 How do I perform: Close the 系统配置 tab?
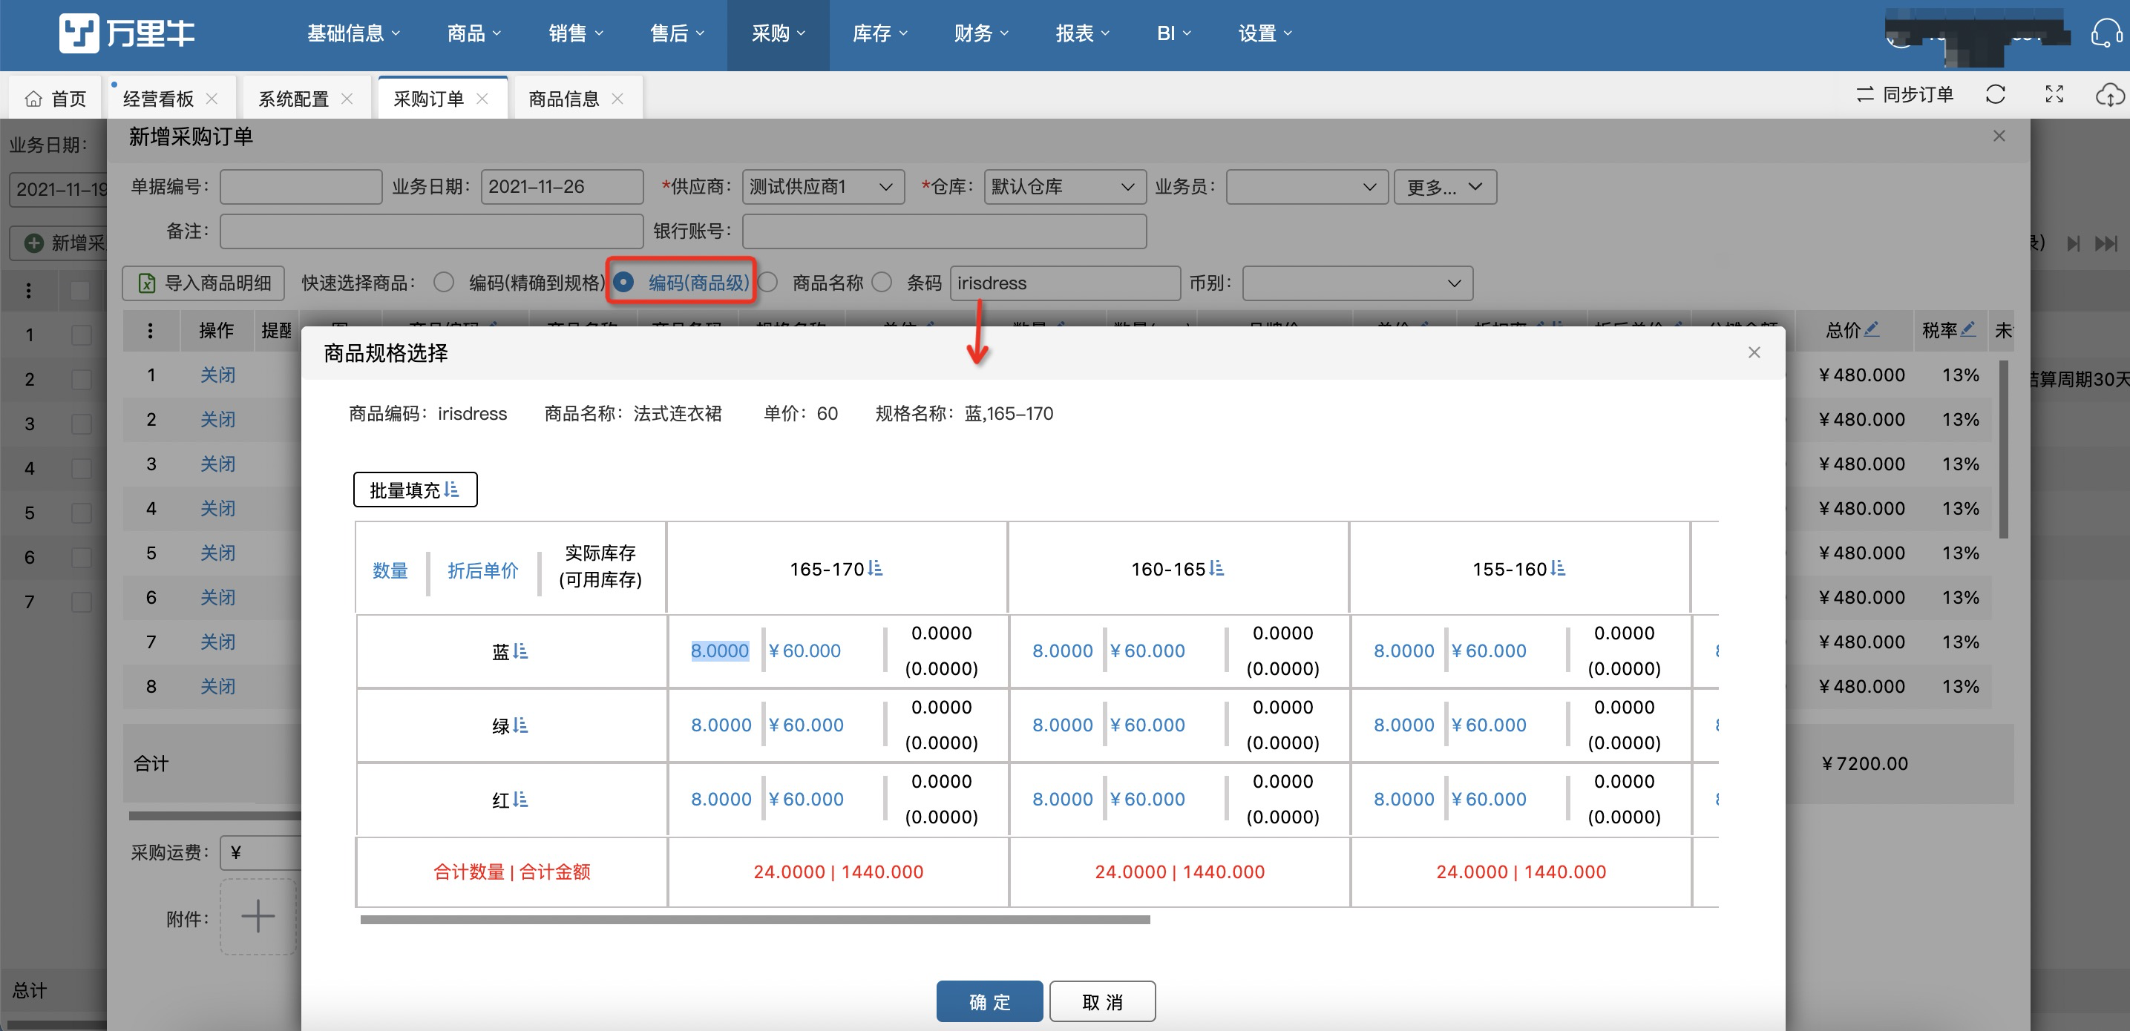tap(347, 99)
